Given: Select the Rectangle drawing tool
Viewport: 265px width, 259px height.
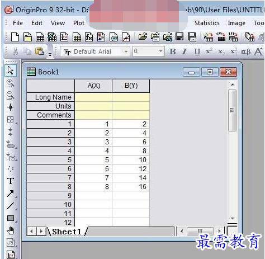Looking at the screenshot, I should click(x=11, y=218).
